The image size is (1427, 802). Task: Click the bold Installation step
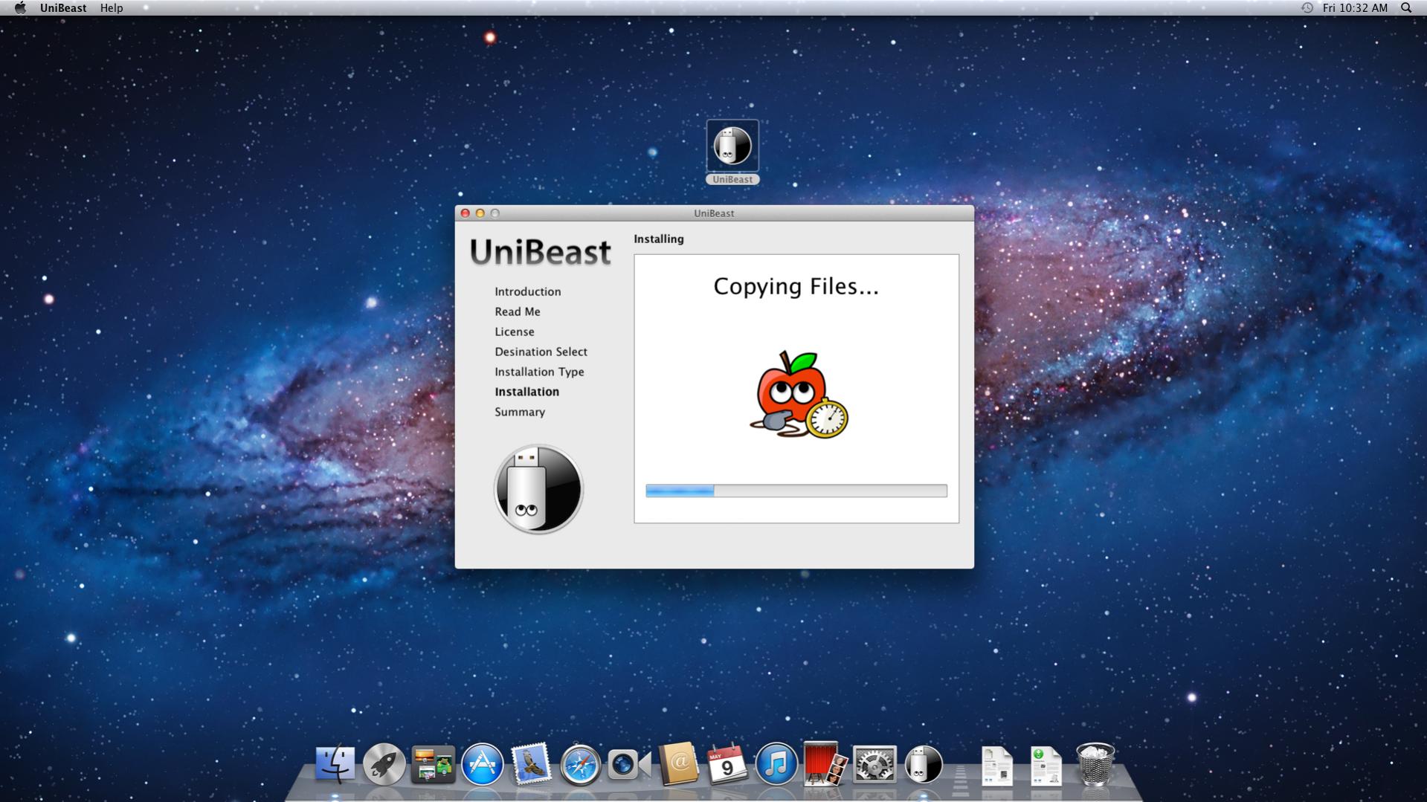(x=527, y=392)
